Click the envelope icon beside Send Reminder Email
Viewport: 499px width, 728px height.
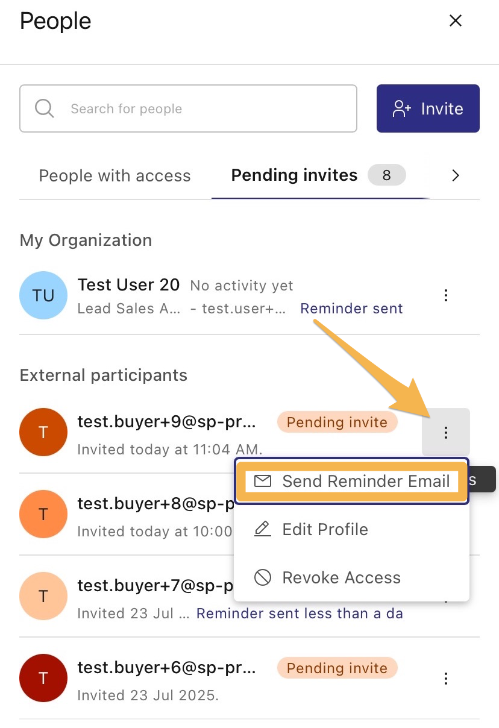point(262,481)
